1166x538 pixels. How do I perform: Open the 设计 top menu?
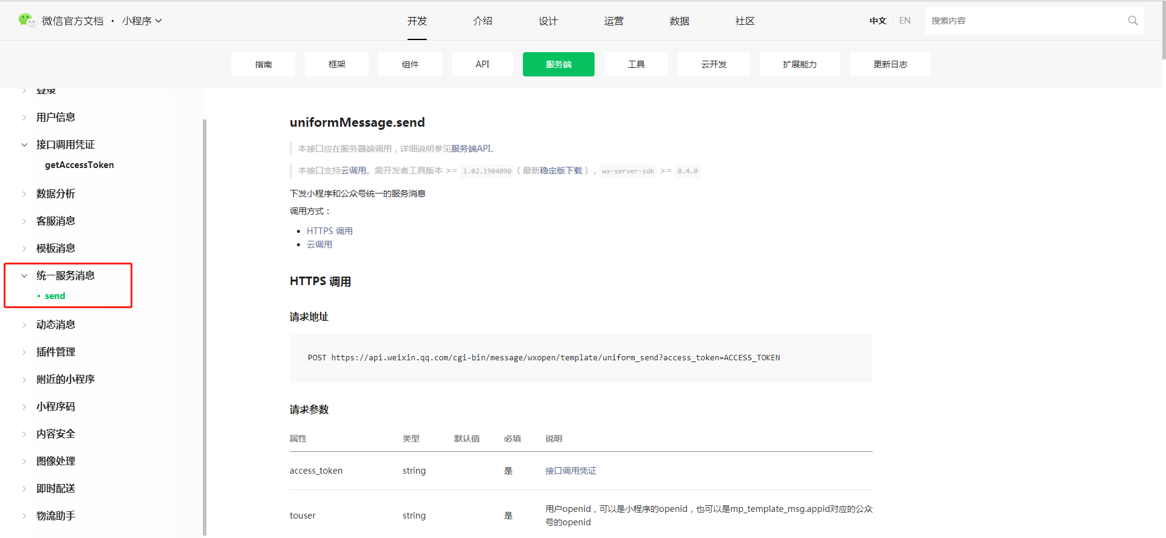[x=548, y=21]
